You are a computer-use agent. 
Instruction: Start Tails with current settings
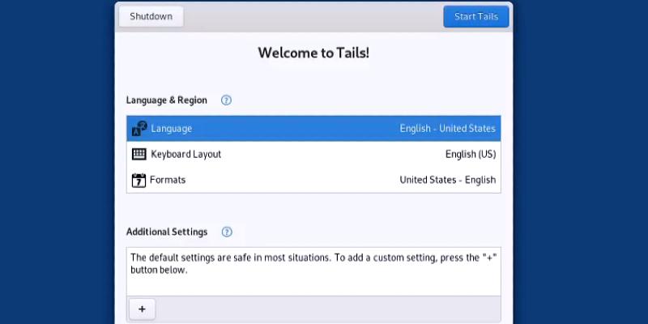pos(475,16)
